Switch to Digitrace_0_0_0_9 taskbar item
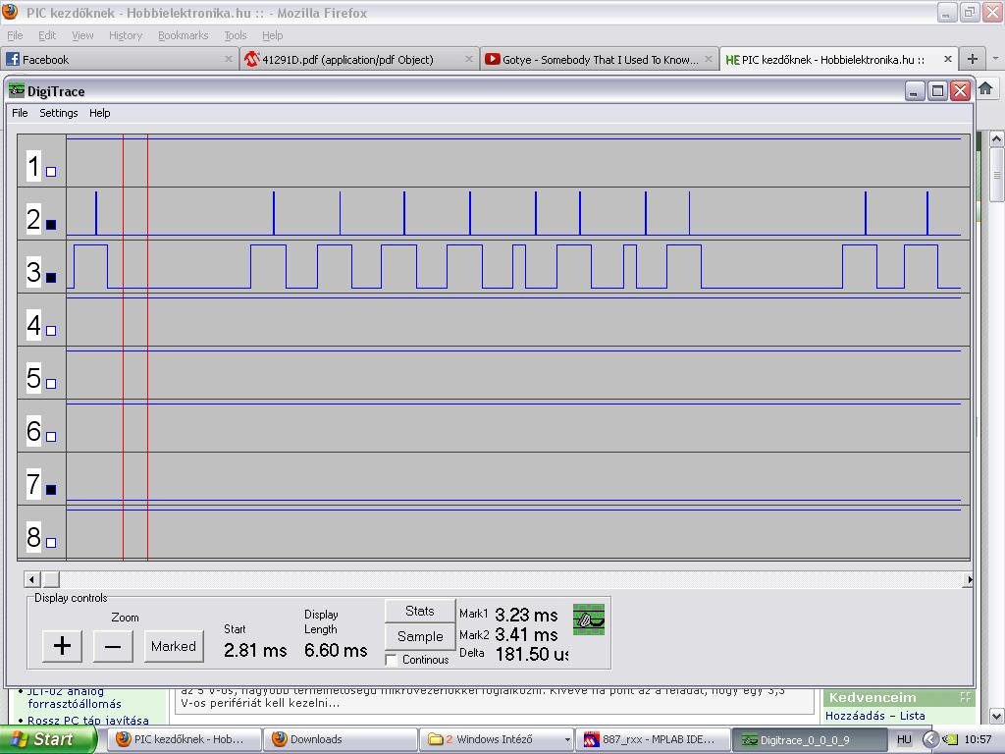Image resolution: width=1005 pixels, height=754 pixels. pyautogui.click(x=809, y=739)
